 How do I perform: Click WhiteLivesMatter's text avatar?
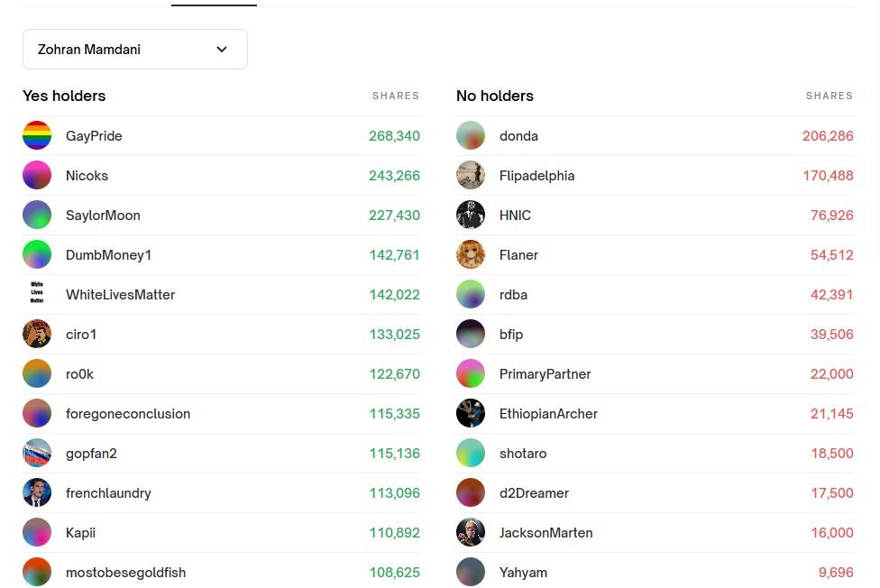pyautogui.click(x=37, y=295)
